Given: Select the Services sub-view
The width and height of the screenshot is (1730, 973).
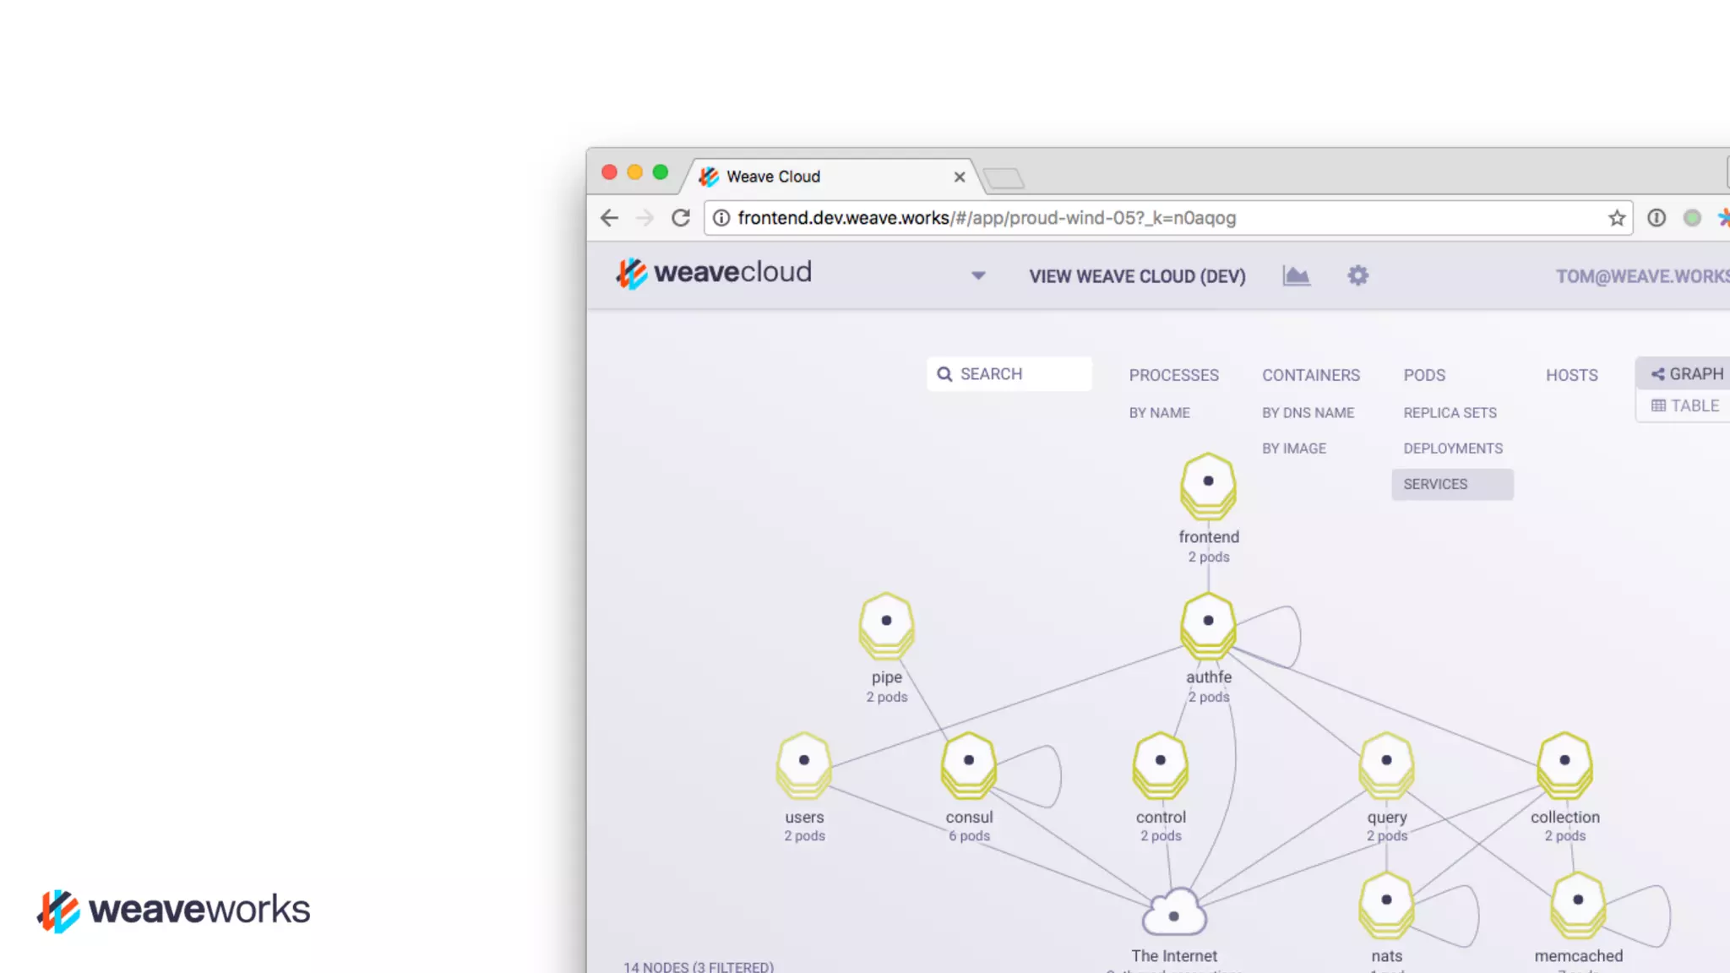Looking at the screenshot, I should [x=1435, y=484].
